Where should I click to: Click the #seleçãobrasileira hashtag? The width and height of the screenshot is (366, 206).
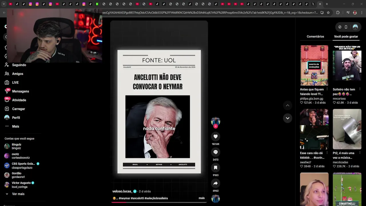click(x=156, y=198)
